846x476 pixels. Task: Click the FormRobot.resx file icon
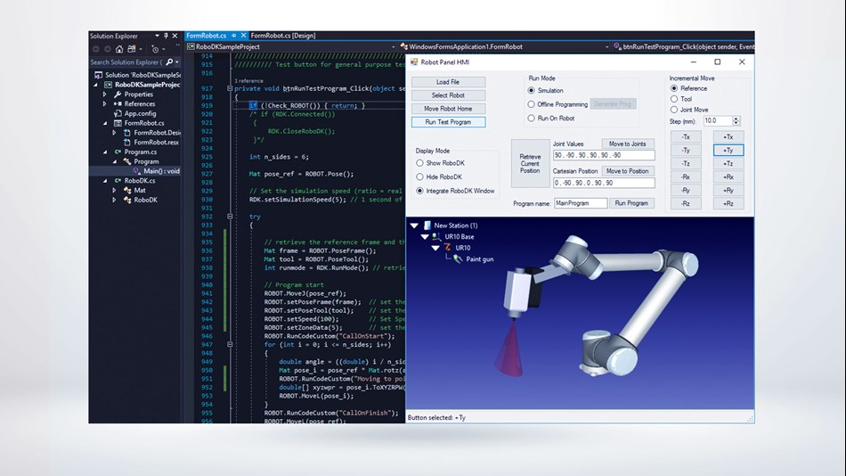coord(127,142)
